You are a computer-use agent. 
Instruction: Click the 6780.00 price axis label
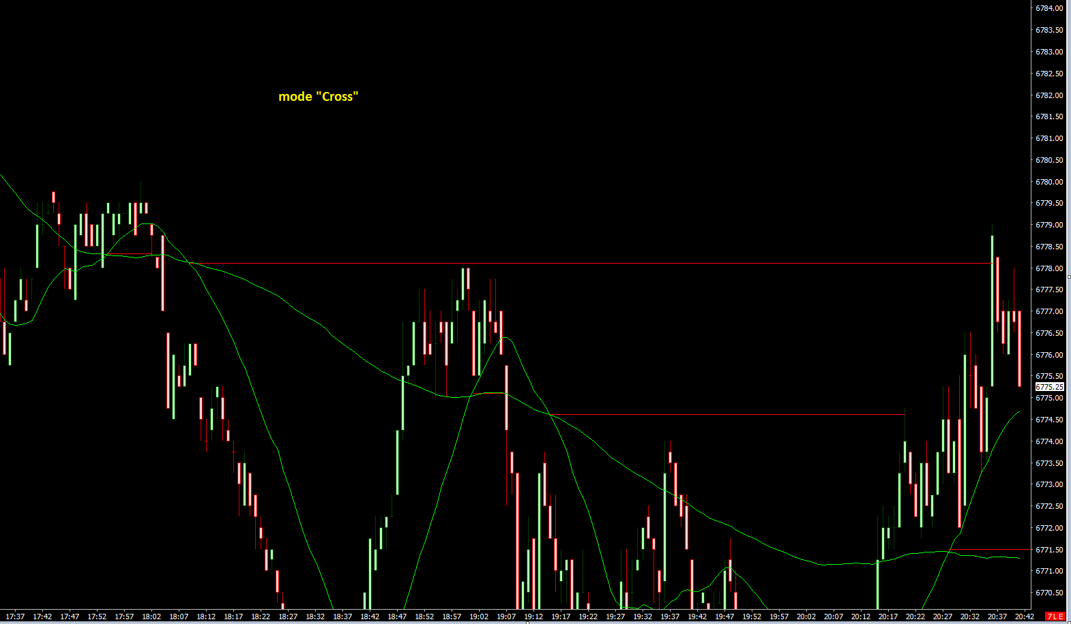pos(1049,182)
